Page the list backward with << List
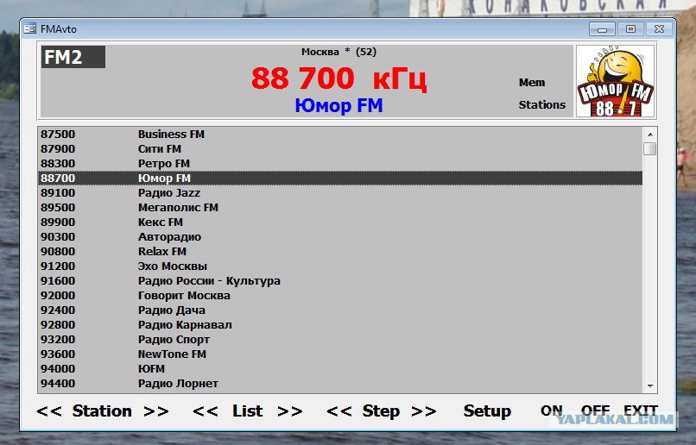This screenshot has width=696, height=445. click(x=205, y=411)
